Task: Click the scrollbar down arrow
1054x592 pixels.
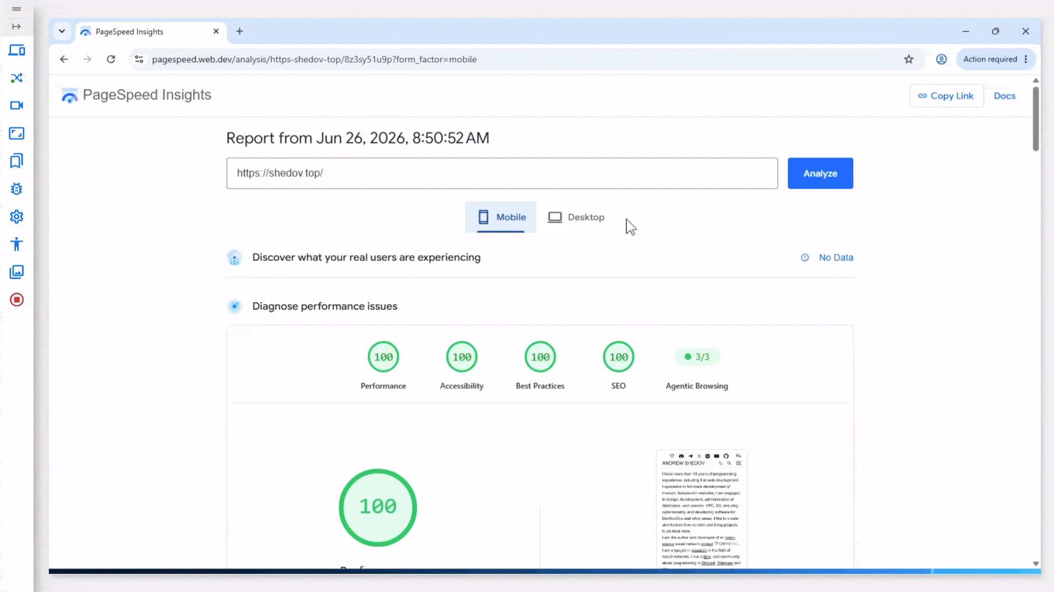Action: pyautogui.click(x=1036, y=564)
